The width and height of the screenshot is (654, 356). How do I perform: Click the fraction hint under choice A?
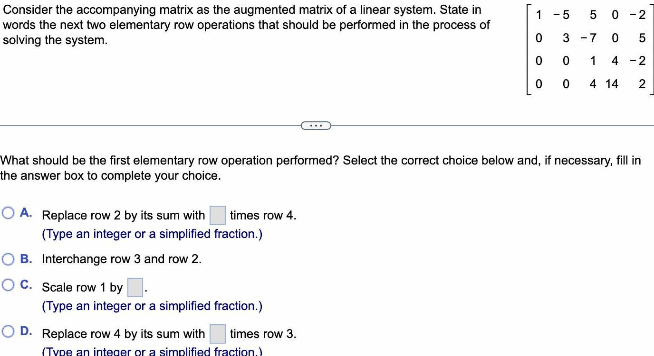pos(152,234)
